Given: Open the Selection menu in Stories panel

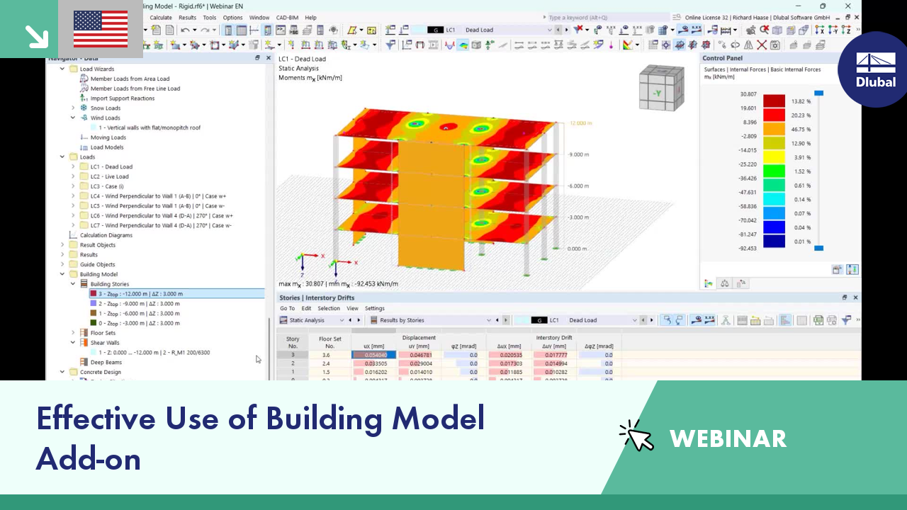Looking at the screenshot, I should [329, 308].
